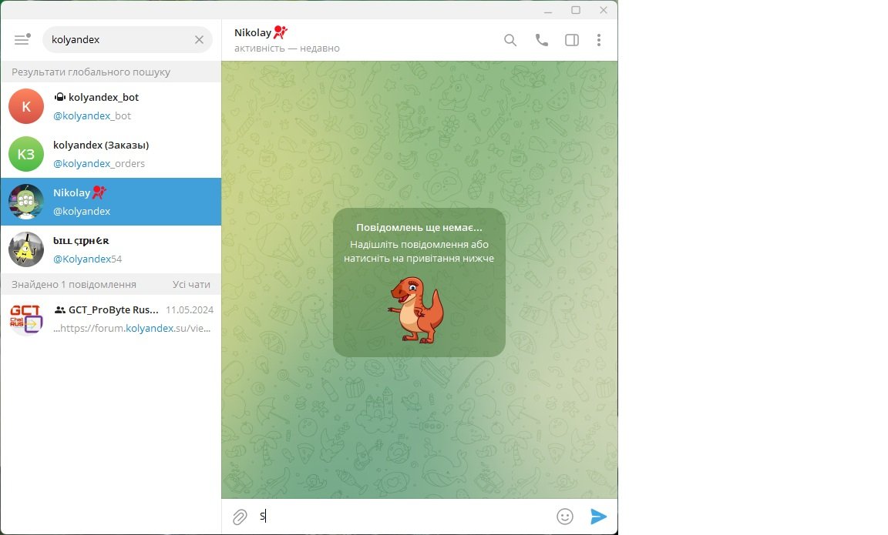Open the three-dot chat options menu
This screenshot has width=888, height=535.
tap(599, 40)
